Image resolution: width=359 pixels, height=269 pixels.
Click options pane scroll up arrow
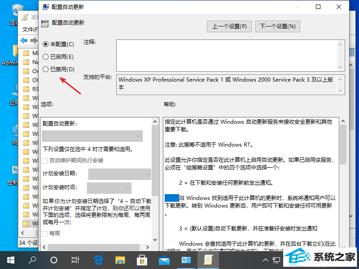click(x=155, y=121)
